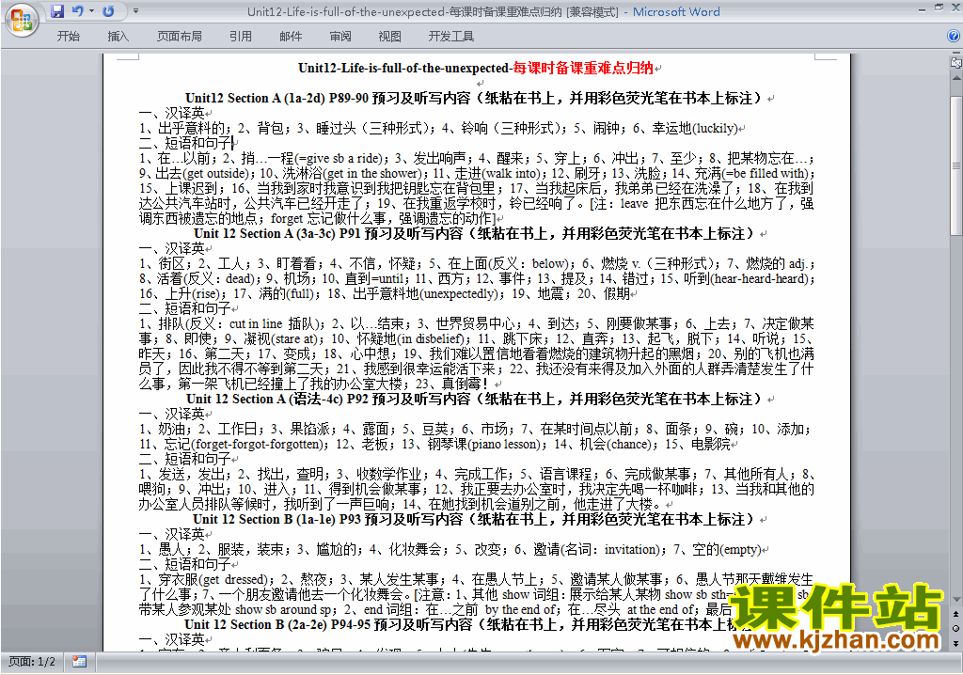The image size is (963, 675).
Task: Open the 插入 ribbon tab
Action: click(118, 37)
